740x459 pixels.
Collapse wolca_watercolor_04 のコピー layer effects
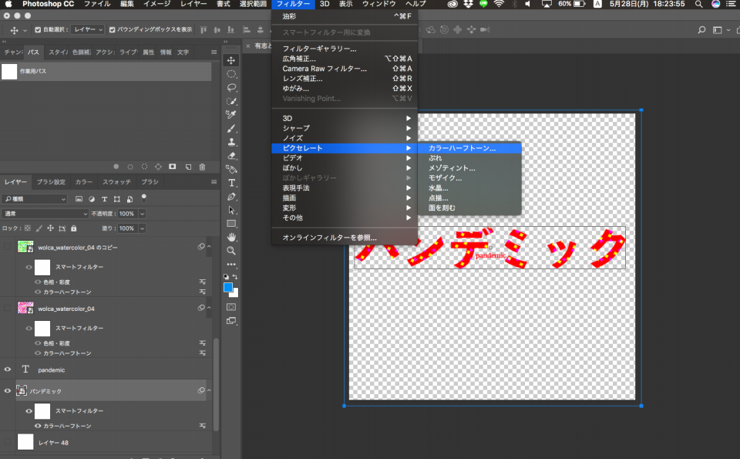coord(209,247)
